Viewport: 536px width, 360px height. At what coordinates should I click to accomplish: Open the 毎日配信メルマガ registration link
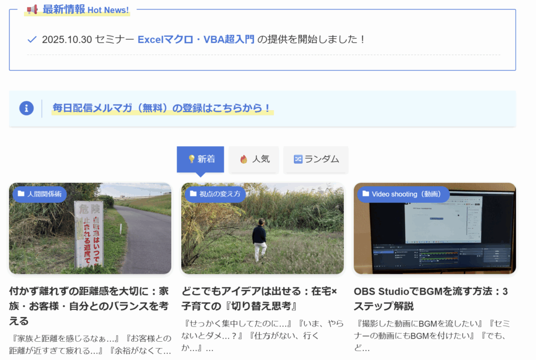pyautogui.click(x=162, y=108)
